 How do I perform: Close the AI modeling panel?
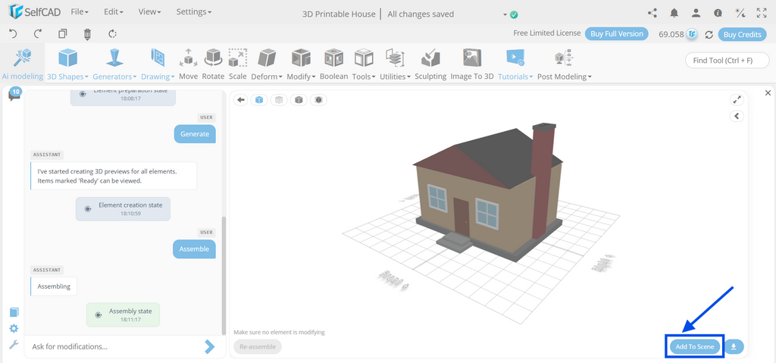pos(768,92)
